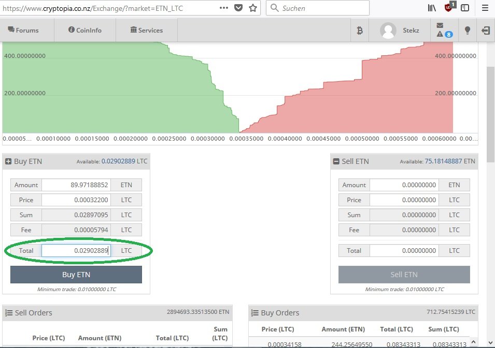Click the plus icon beside Buy ETN header
The width and height of the screenshot is (495, 348).
pyautogui.click(x=8, y=161)
